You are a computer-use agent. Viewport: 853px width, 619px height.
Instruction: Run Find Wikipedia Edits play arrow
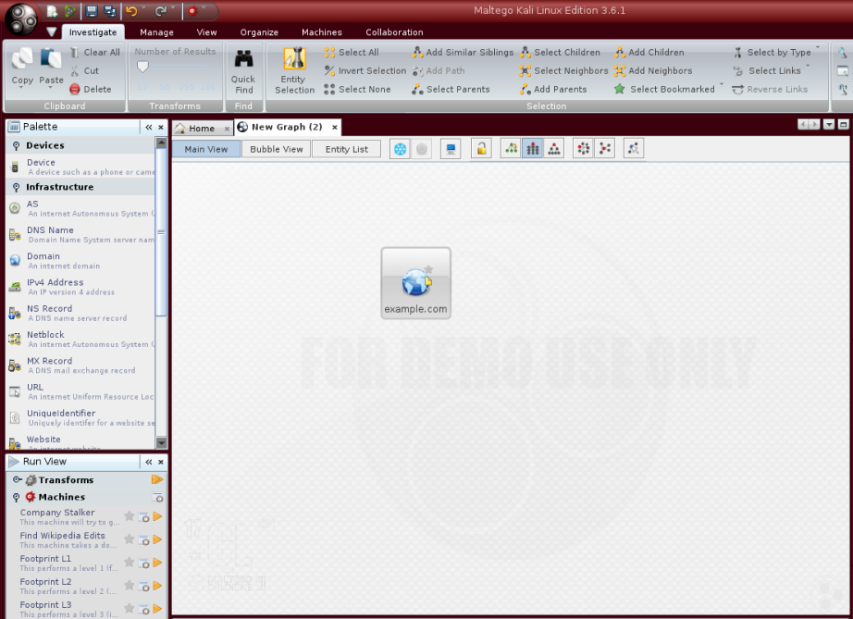coord(158,539)
